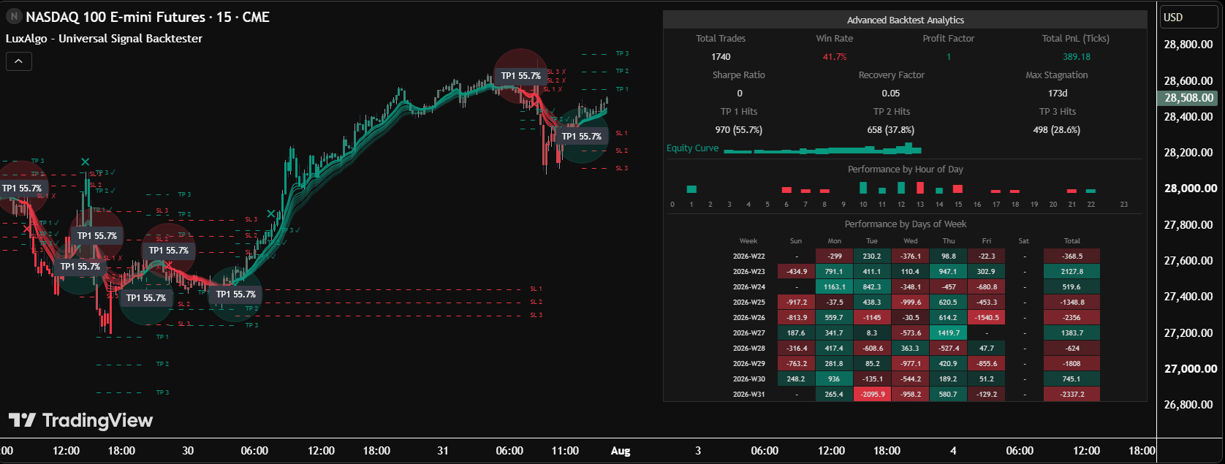The height and width of the screenshot is (464, 1225).
Task: Collapse the indicator legend with the chevron button
Action: [x=18, y=61]
